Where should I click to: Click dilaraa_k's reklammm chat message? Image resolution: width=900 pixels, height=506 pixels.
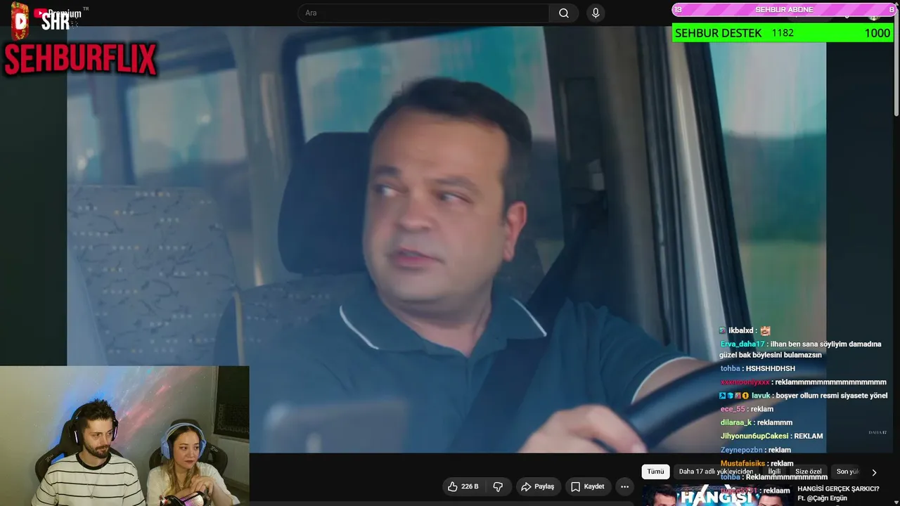click(757, 422)
